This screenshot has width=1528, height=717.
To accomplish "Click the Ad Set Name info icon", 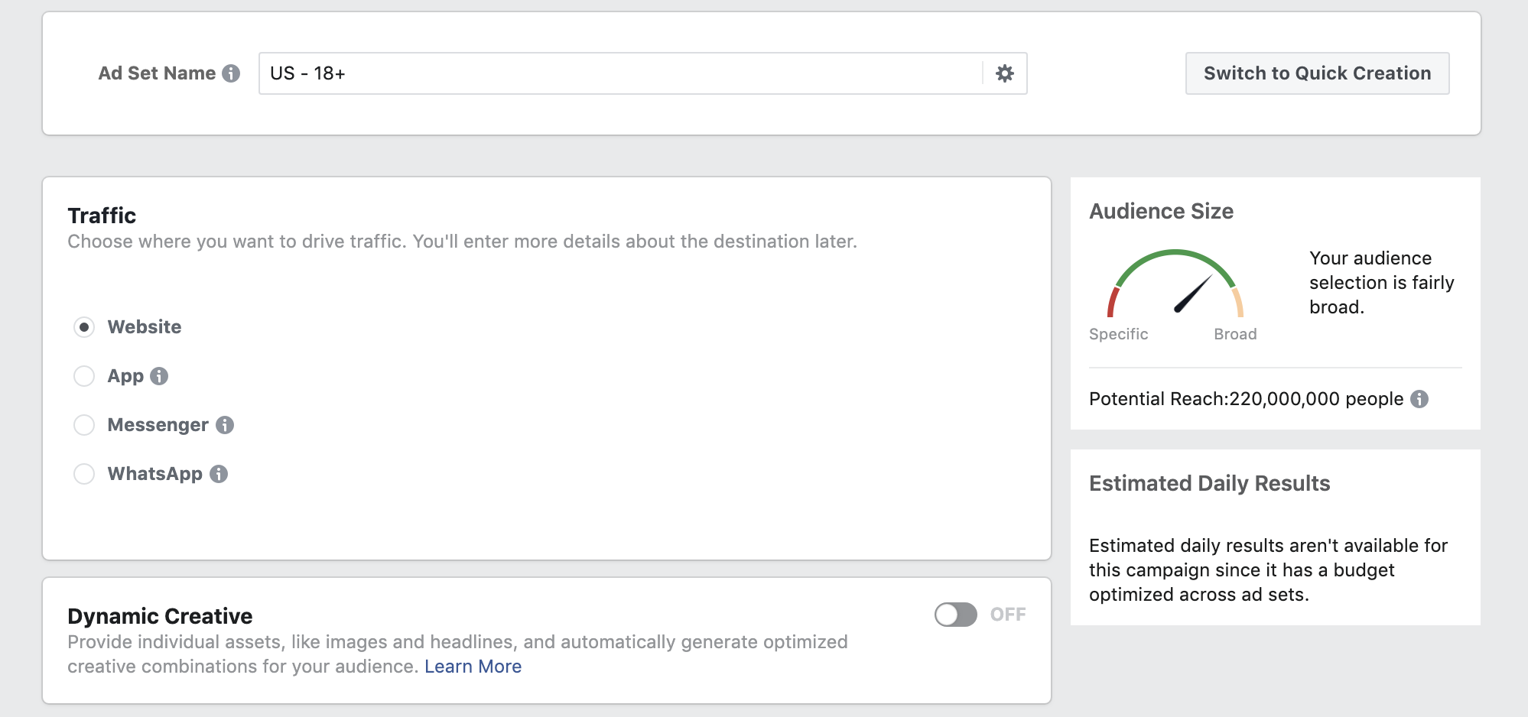I will pyautogui.click(x=231, y=73).
